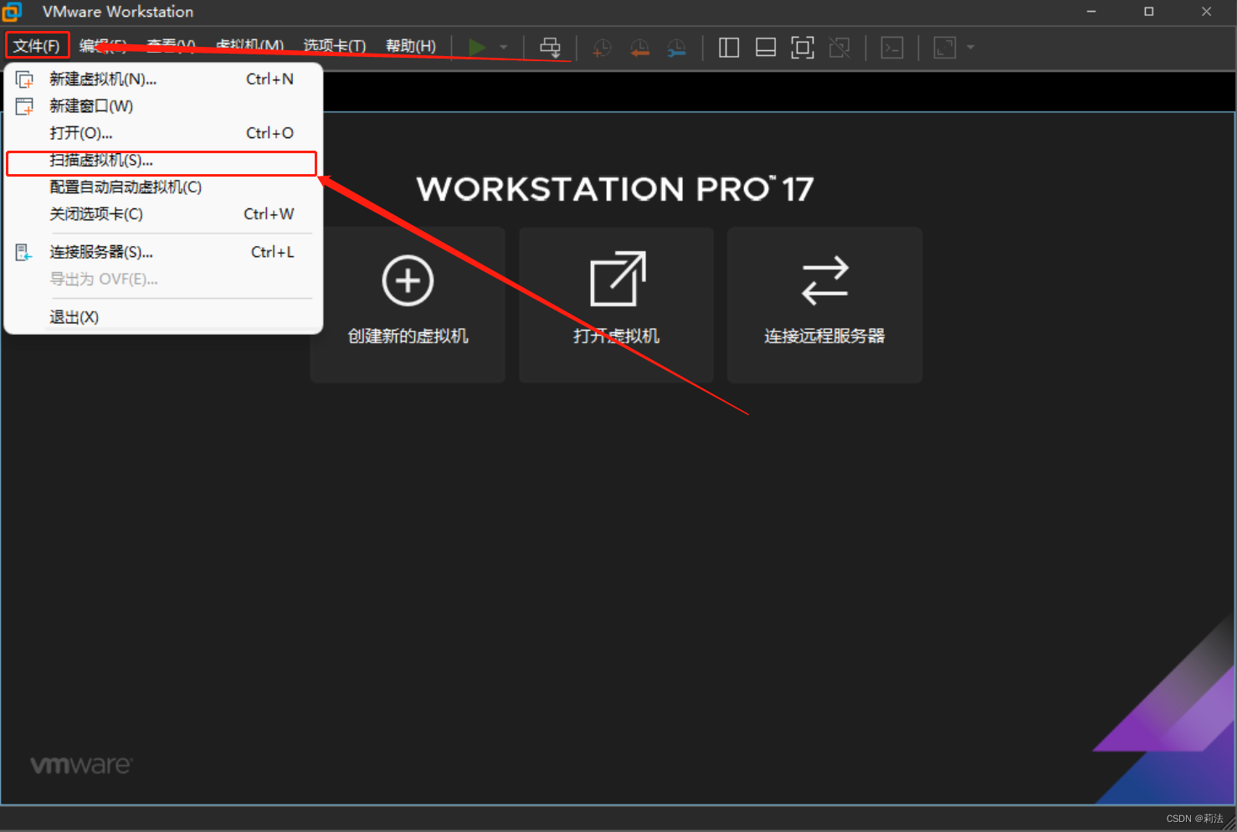Open the 文件(F) menu
This screenshot has height=832, width=1237.
37,46
